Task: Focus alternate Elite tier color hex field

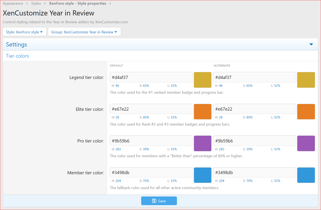Action: click(255, 109)
